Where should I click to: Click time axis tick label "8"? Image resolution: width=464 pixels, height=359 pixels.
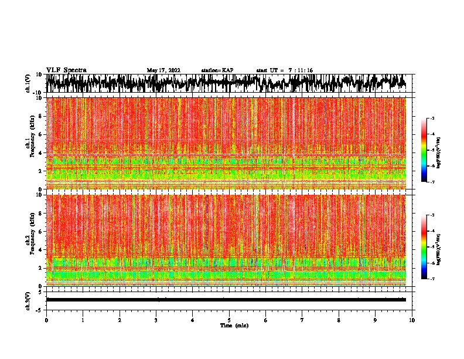click(339, 320)
